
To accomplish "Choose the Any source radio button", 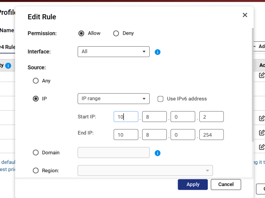I will [x=36, y=81].
